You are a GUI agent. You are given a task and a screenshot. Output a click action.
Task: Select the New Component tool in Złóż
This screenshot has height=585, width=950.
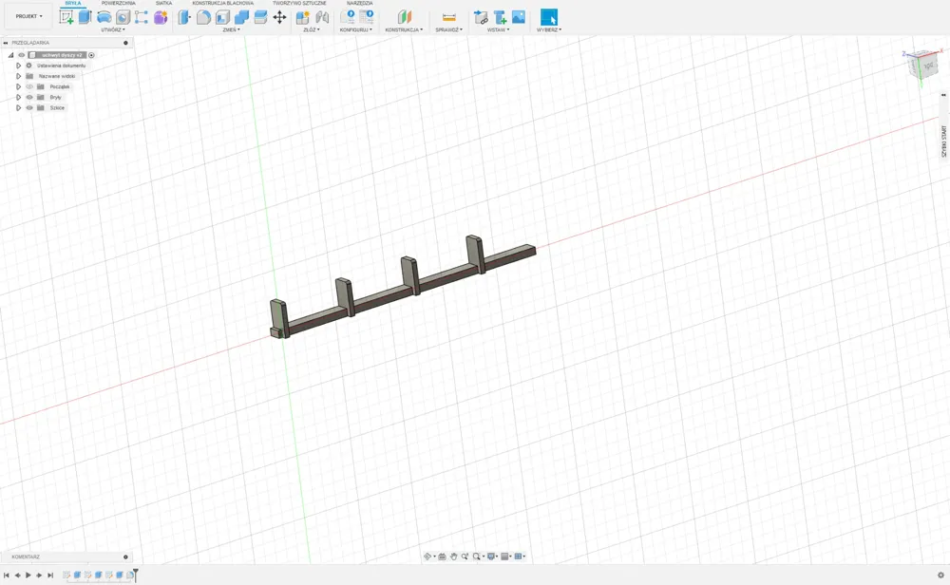[302, 17]
